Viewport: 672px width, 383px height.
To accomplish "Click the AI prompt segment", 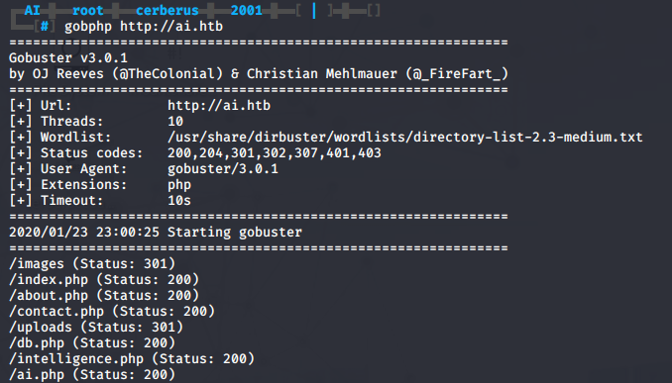I will pos(32,10).
